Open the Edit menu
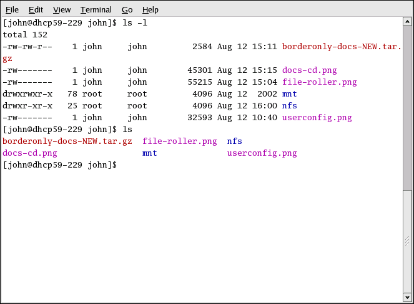The image size is (414, 304). point(36,9)
